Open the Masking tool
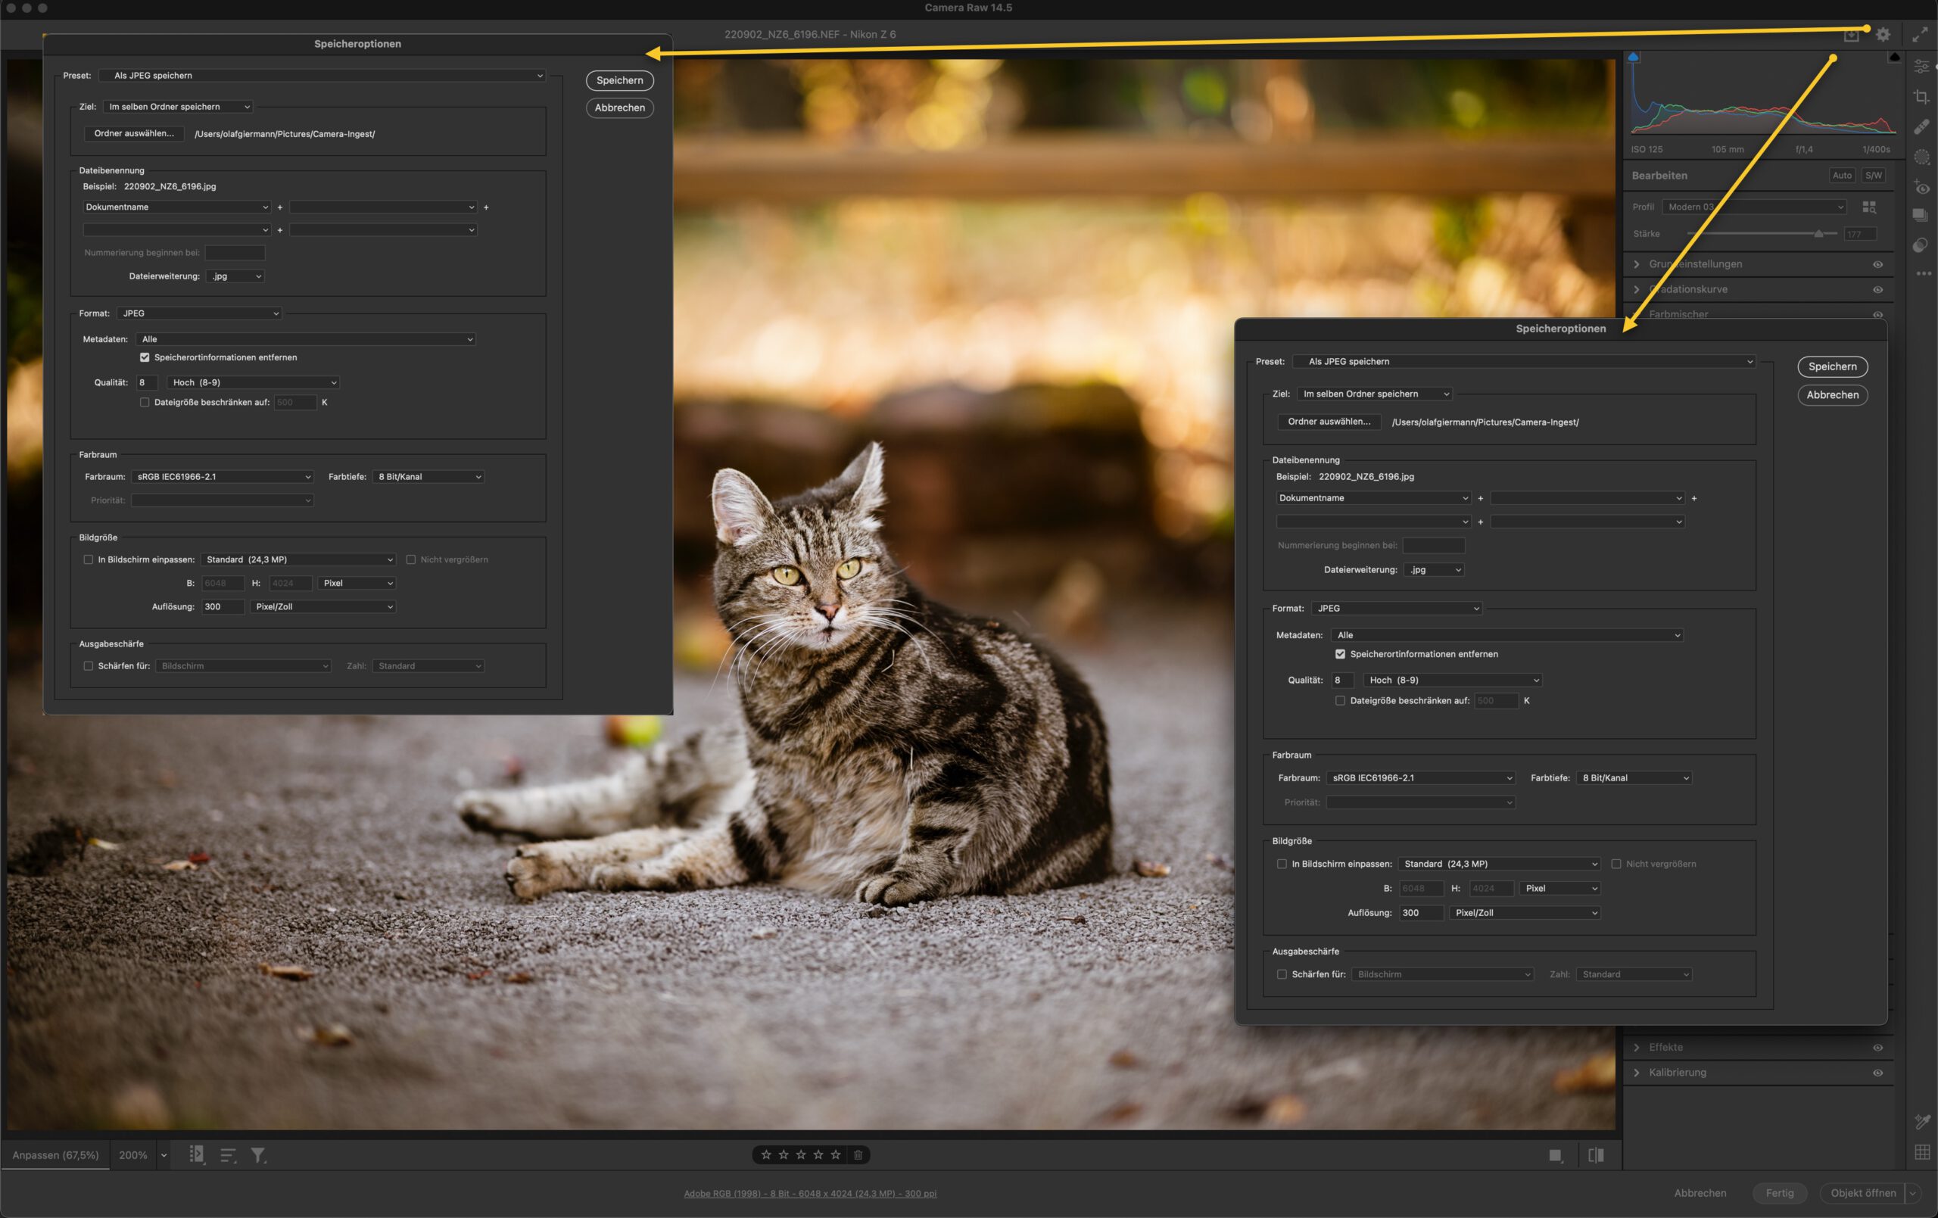Viewport: 1938px width, 1218px height. pos(1922,157)
